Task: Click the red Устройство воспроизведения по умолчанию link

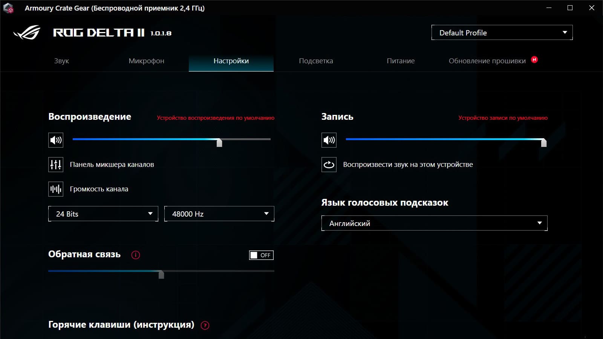Action: point(216,118)
